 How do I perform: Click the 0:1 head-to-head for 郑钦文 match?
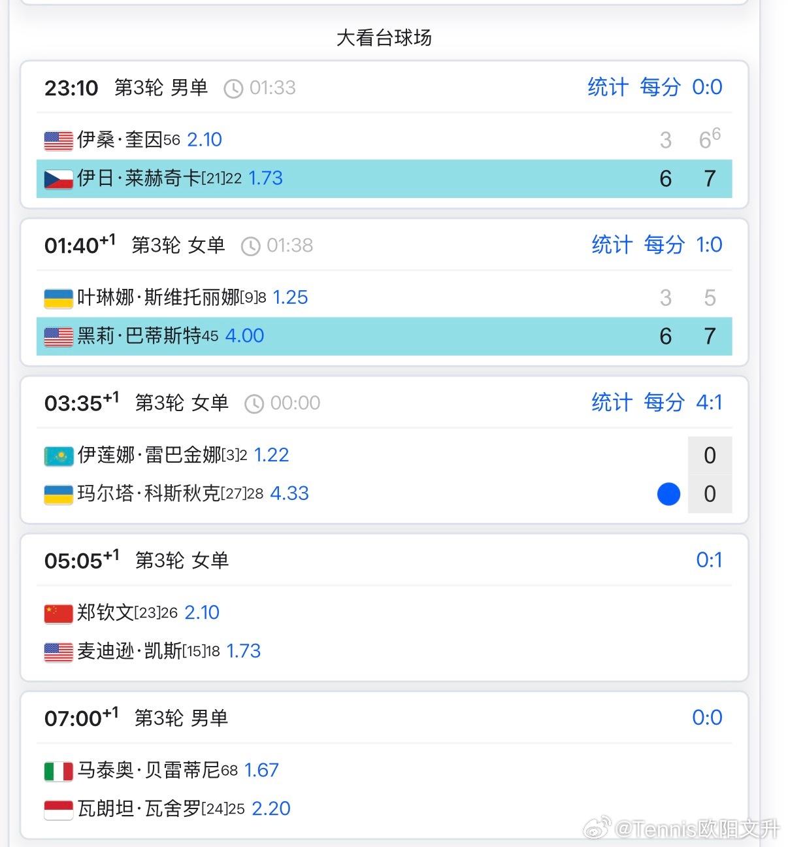pyautogui.click(x=709, y=560)
